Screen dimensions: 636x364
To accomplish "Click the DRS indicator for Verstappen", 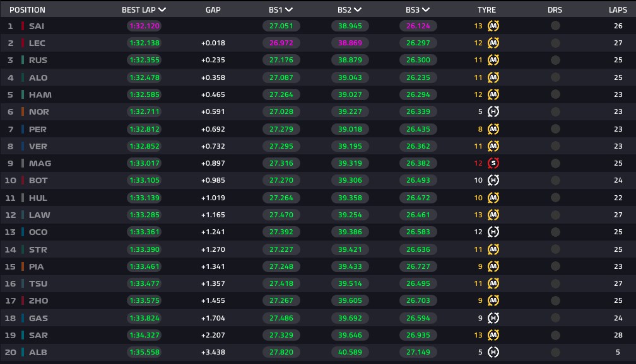I will [x=555, y=146].
